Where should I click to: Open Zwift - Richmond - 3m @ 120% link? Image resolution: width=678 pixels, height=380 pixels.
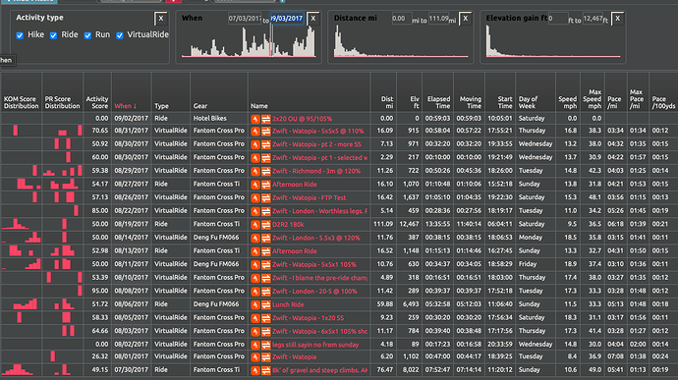coord(316,171)
